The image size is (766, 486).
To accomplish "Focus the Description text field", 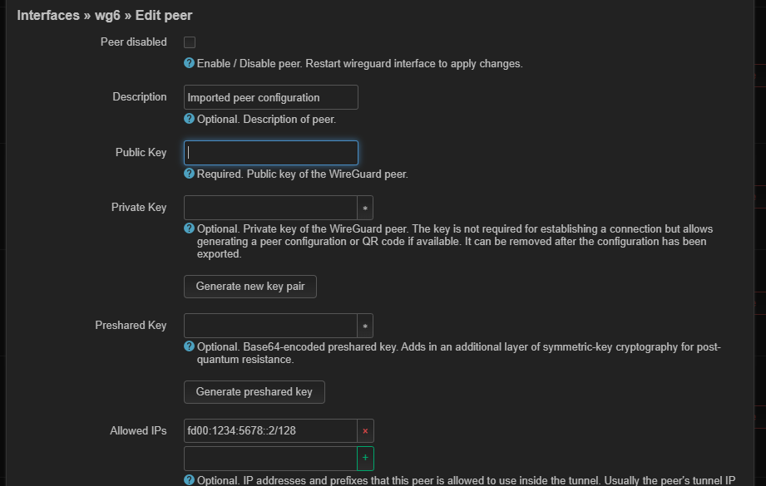I will click(x=270, y=97).
